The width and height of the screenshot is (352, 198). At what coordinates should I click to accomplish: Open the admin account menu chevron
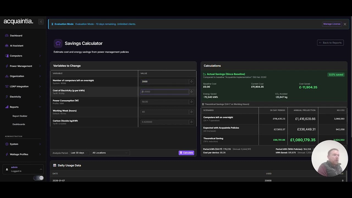pos(41,169)
